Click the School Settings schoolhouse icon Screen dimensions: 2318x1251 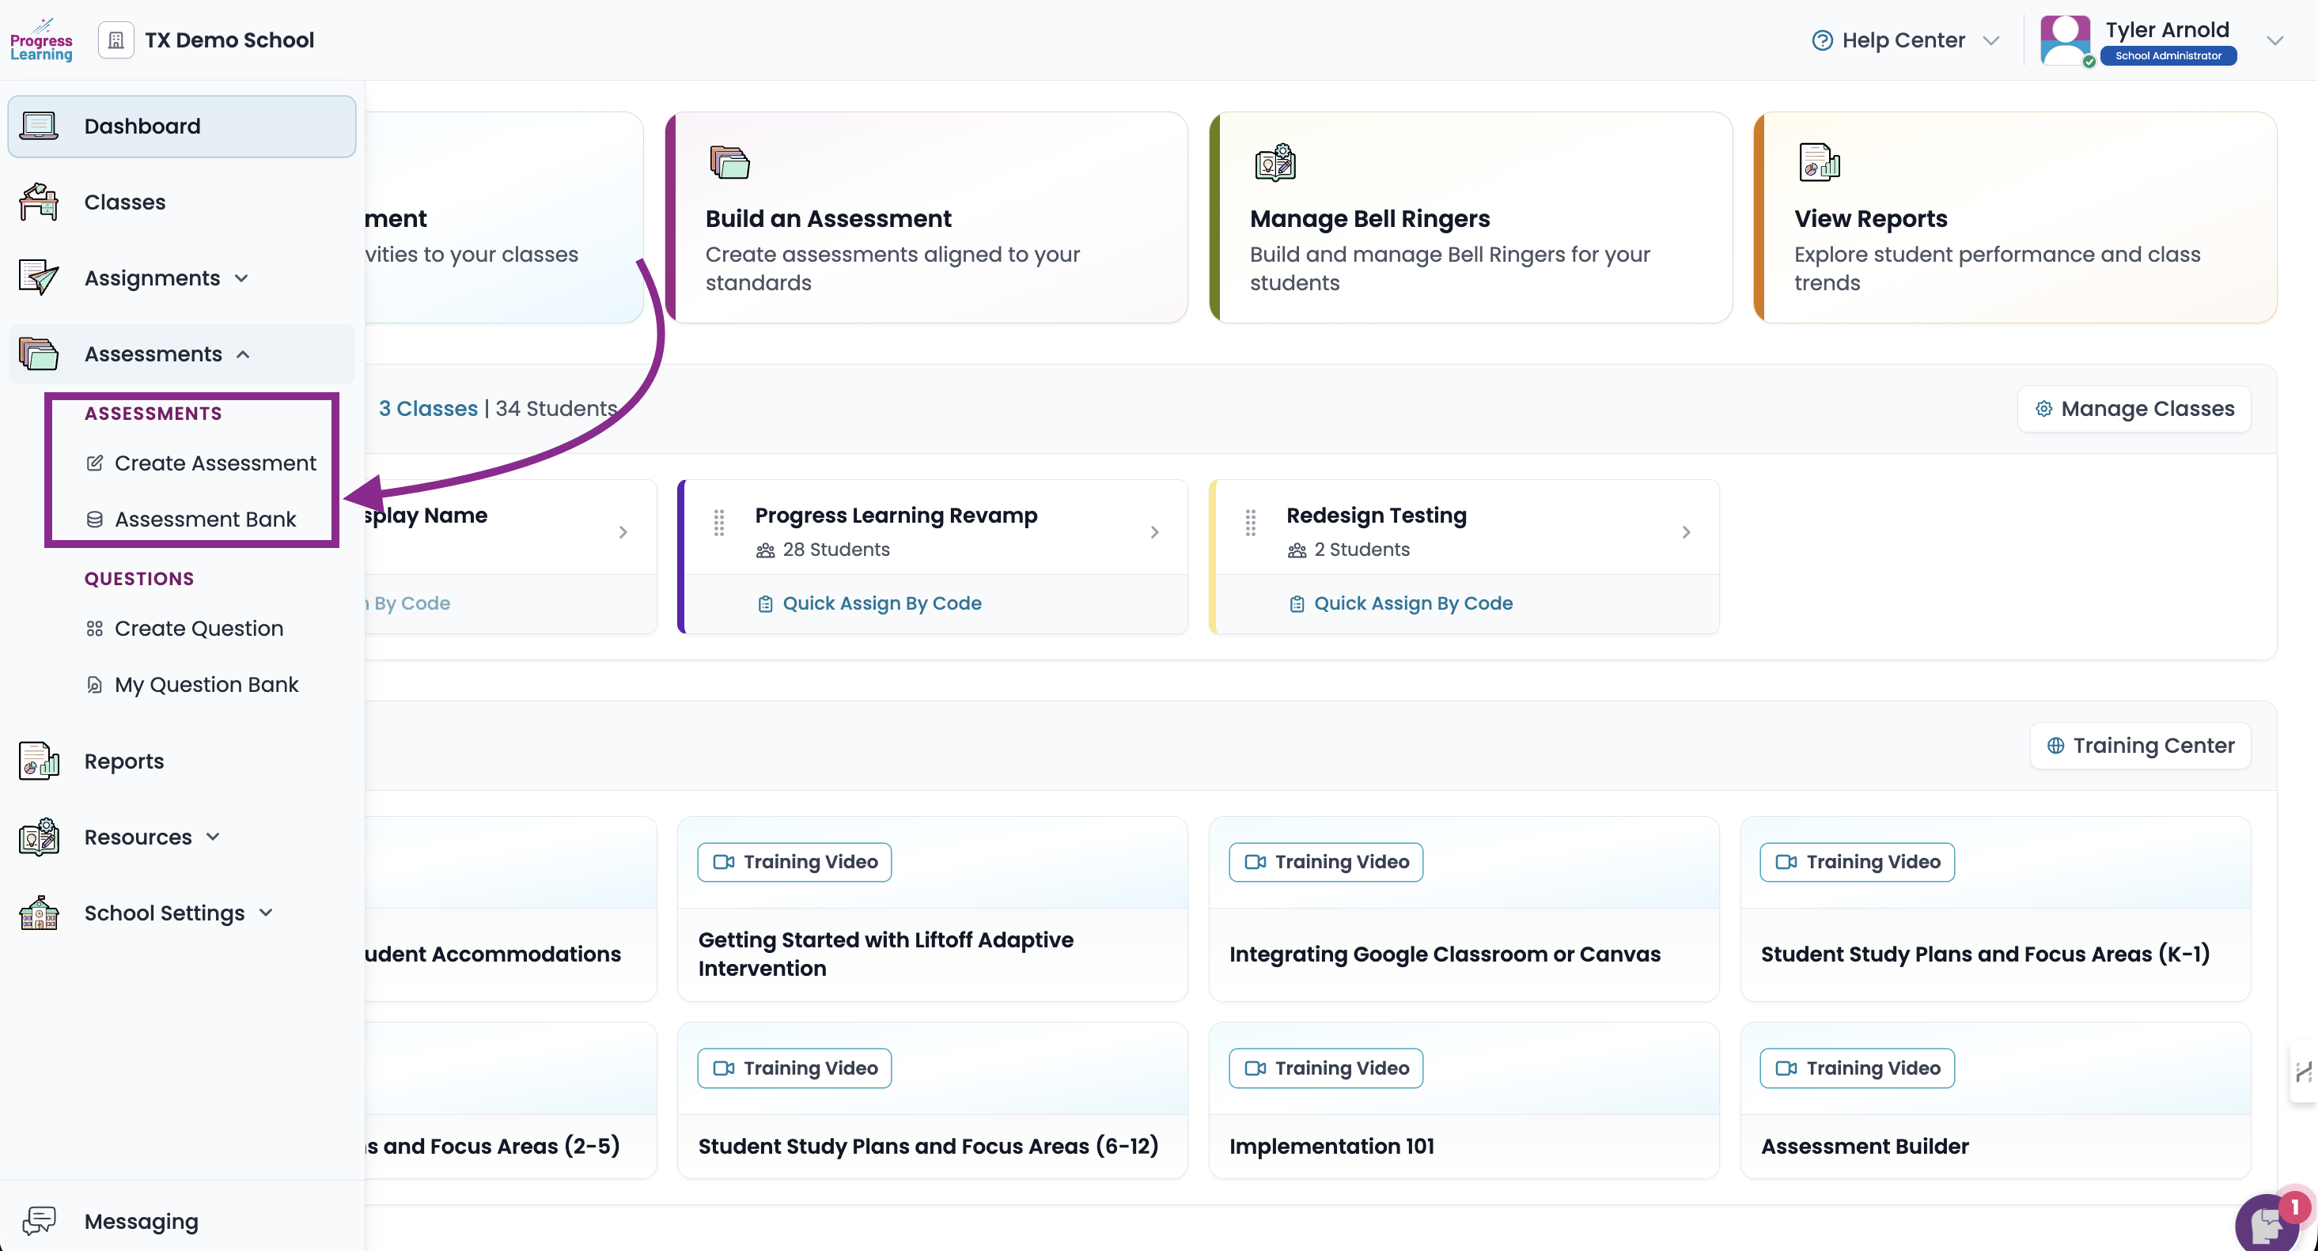click(39, 913)
